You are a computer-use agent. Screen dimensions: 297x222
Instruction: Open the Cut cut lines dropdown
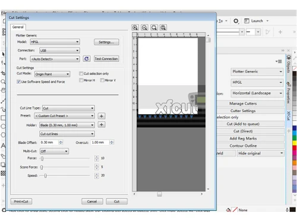67,134
